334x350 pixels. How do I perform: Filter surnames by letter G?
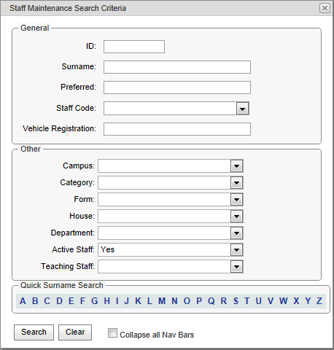95,301
